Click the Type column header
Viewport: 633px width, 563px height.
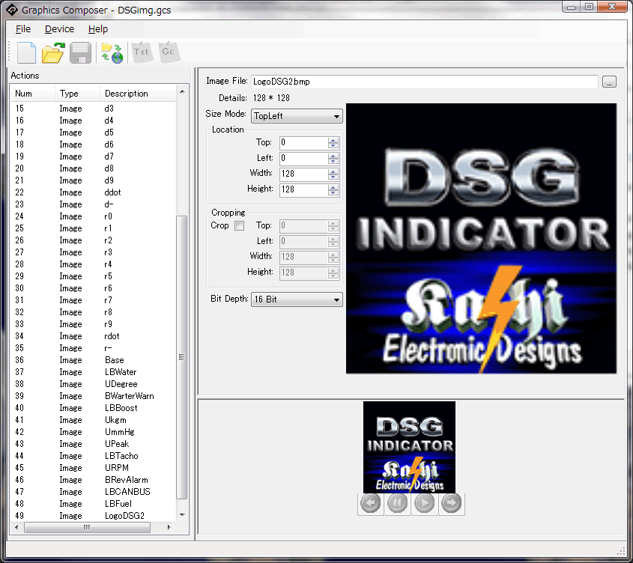point(77,94)
